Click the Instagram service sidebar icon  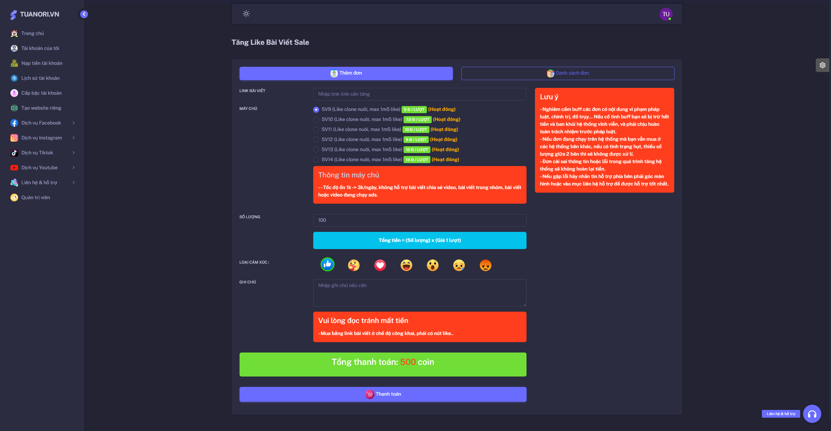[14, 137]
